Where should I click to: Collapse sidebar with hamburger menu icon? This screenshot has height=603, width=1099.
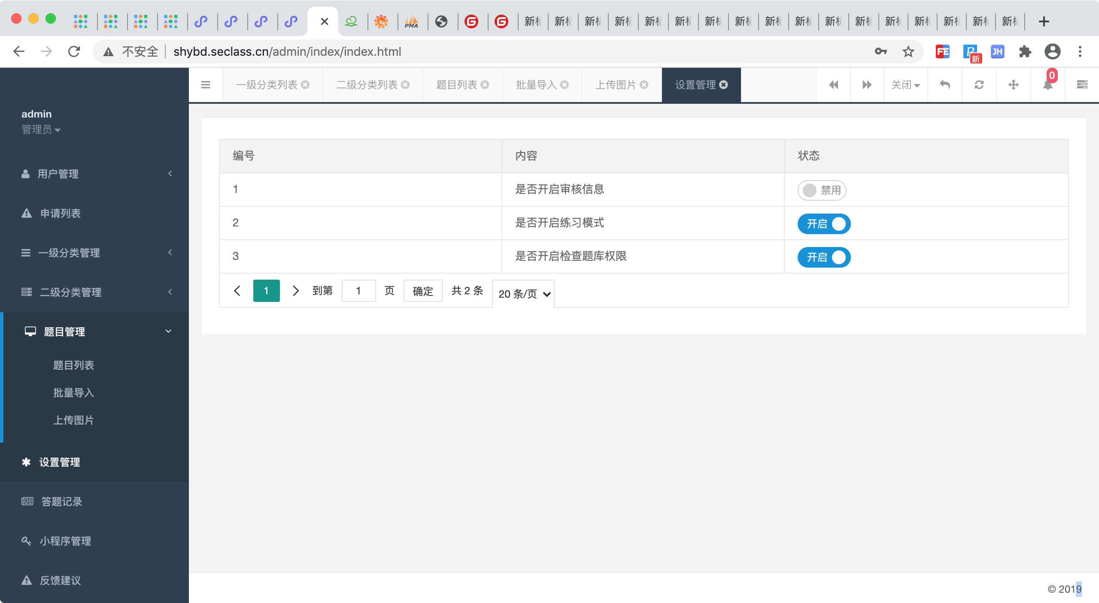pyautogui.click(x=206, y=85)
